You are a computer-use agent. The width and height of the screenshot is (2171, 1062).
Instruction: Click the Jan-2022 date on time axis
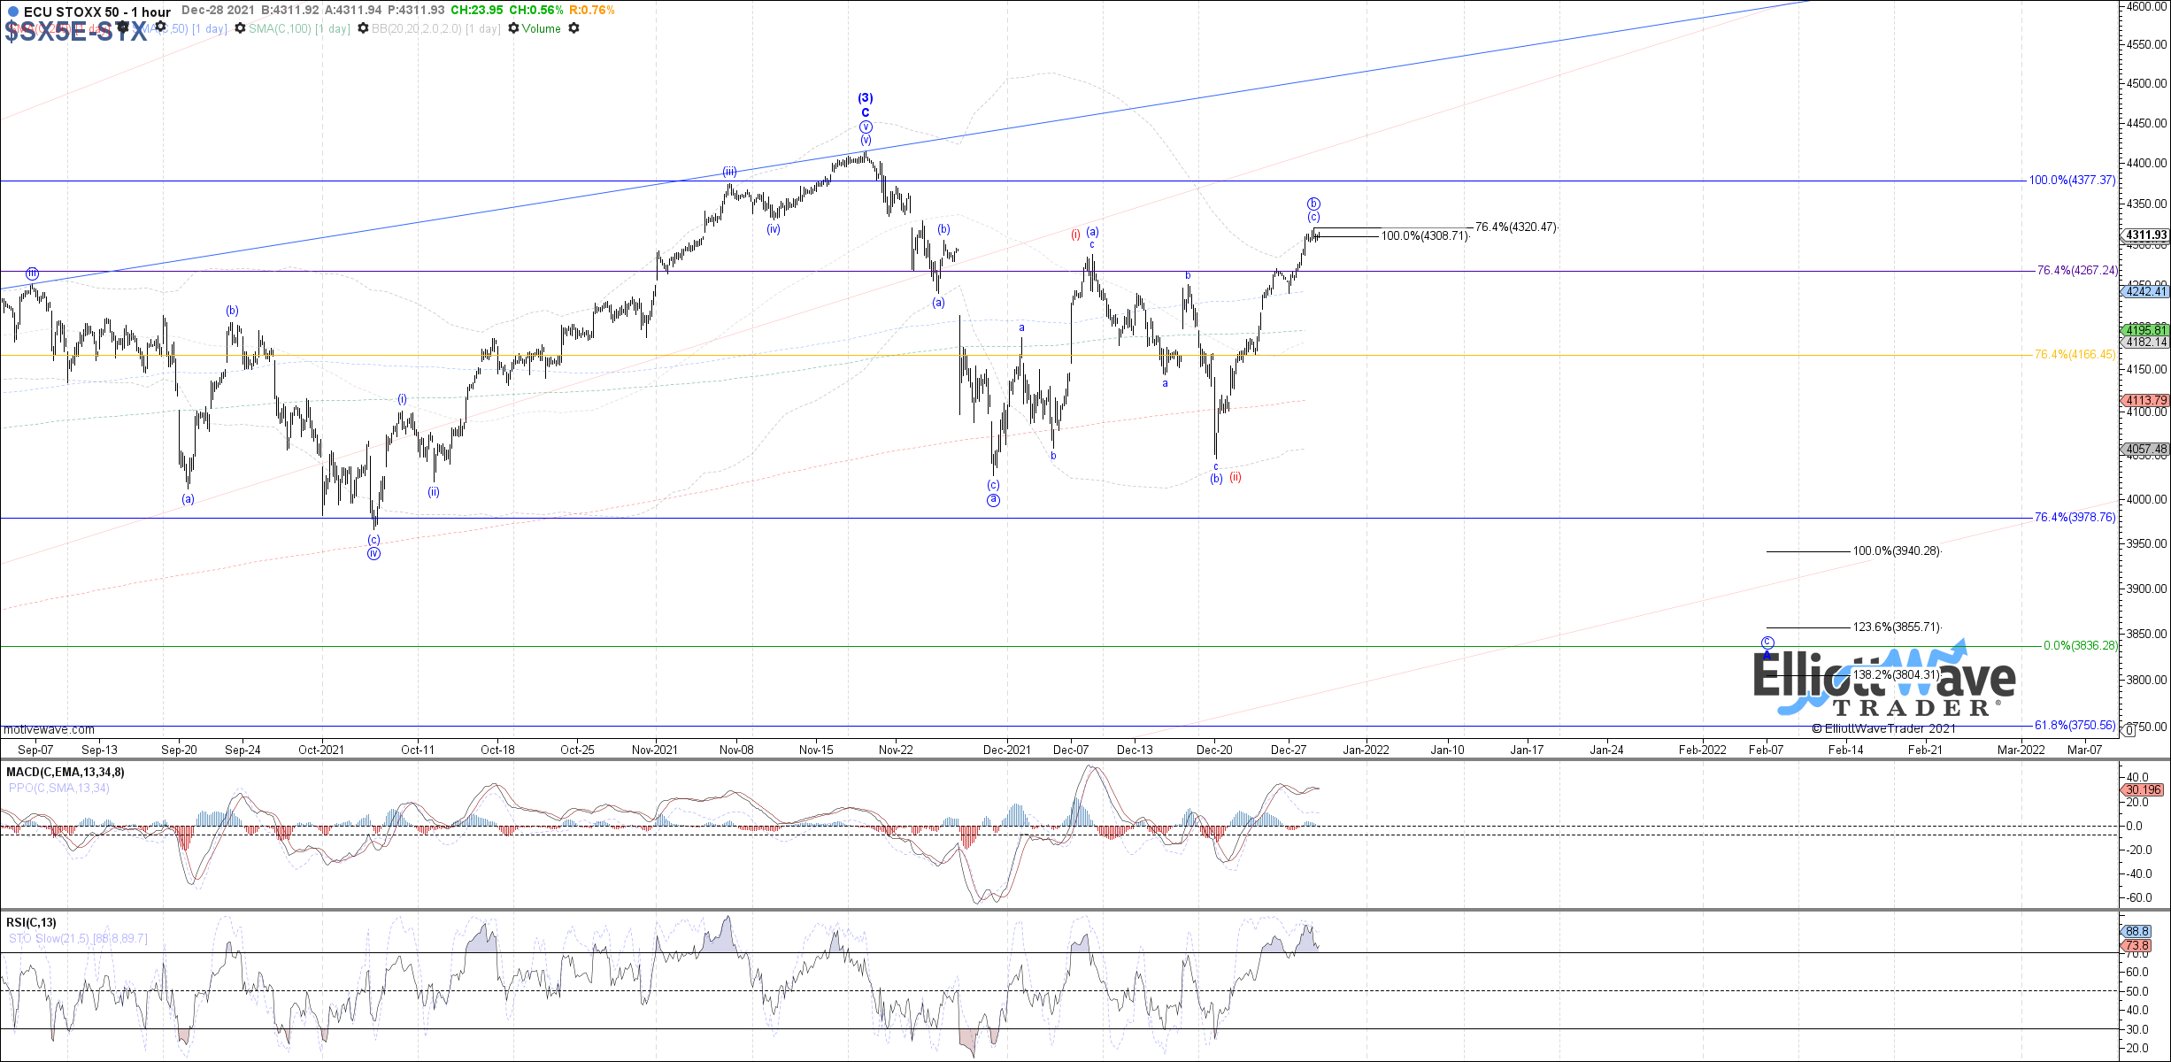point(1366,750)
